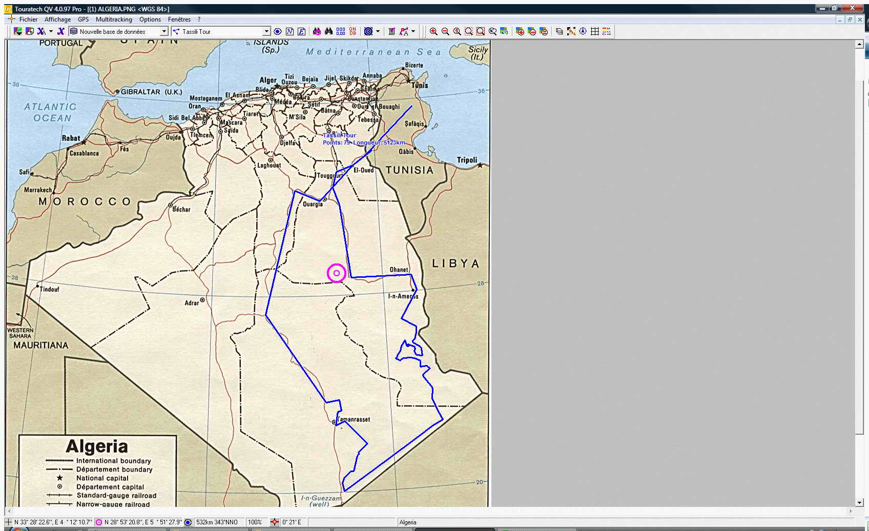The width and height of the screenshot is (869, 531).
Task: Click vertical scrollbar down arrow
Action: point(859,503)
